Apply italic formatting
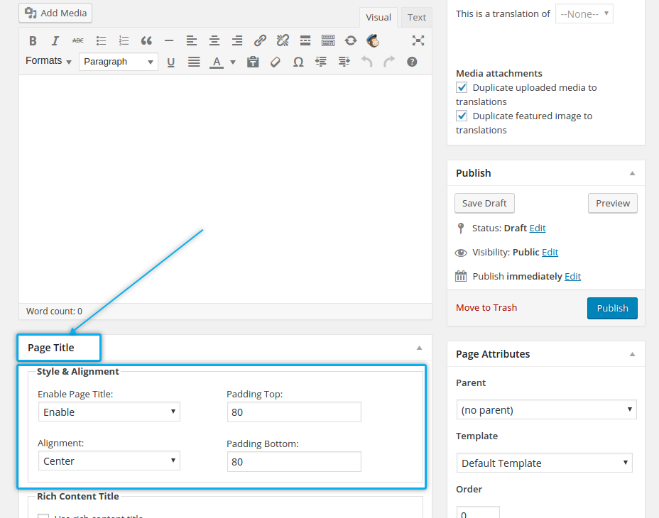Image resolution: width=659 pixels, height=518 pixels. point(55,40)
